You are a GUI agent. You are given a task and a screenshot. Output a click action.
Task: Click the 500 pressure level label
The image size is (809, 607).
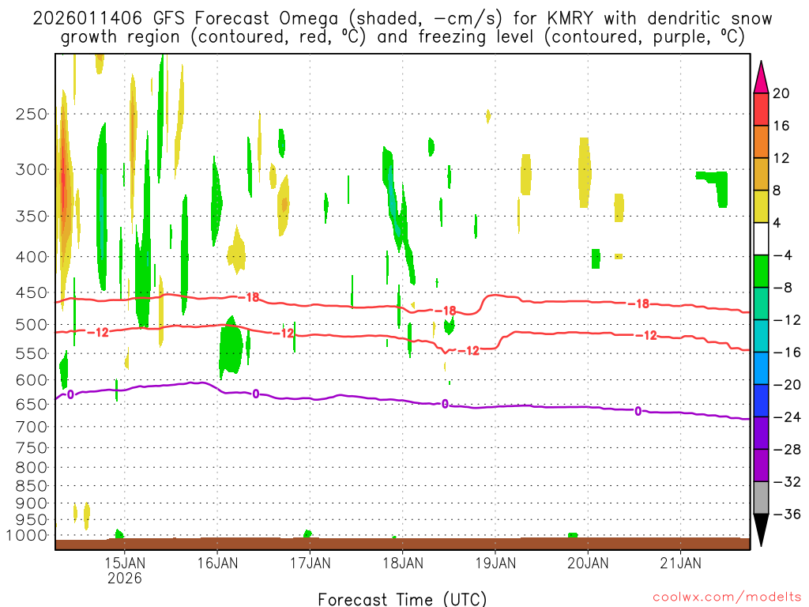pyautogui.click(x=32, y=325)
